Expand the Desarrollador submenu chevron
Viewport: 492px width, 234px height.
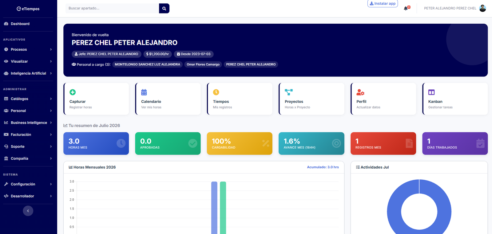point(51,196)
